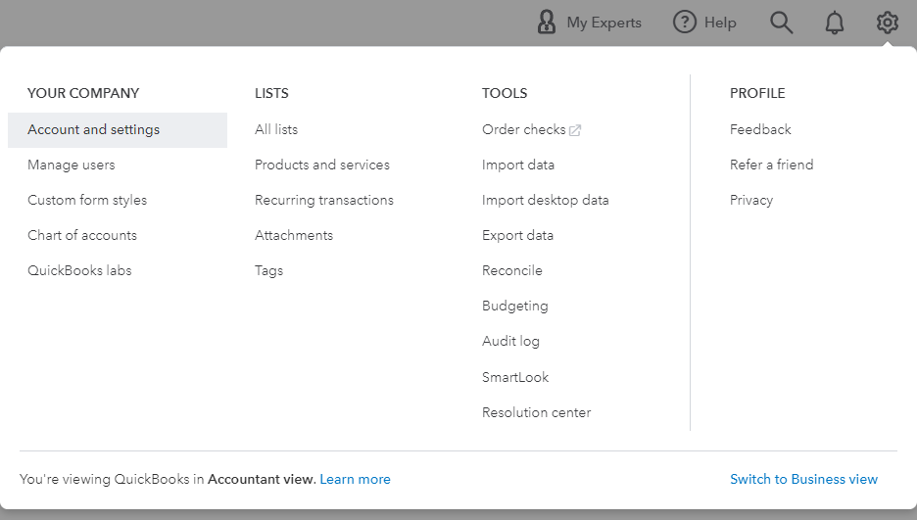Click Refer a friend in Profile
Viewport: 917px width, 520px height.
pyautogui.click(x=771, y=165)
